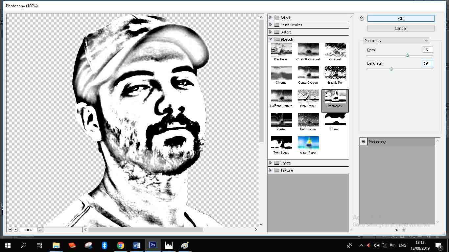449x252 pixels.
Task: Select the Bas Relief filter thumbnail
Action: 281,50
